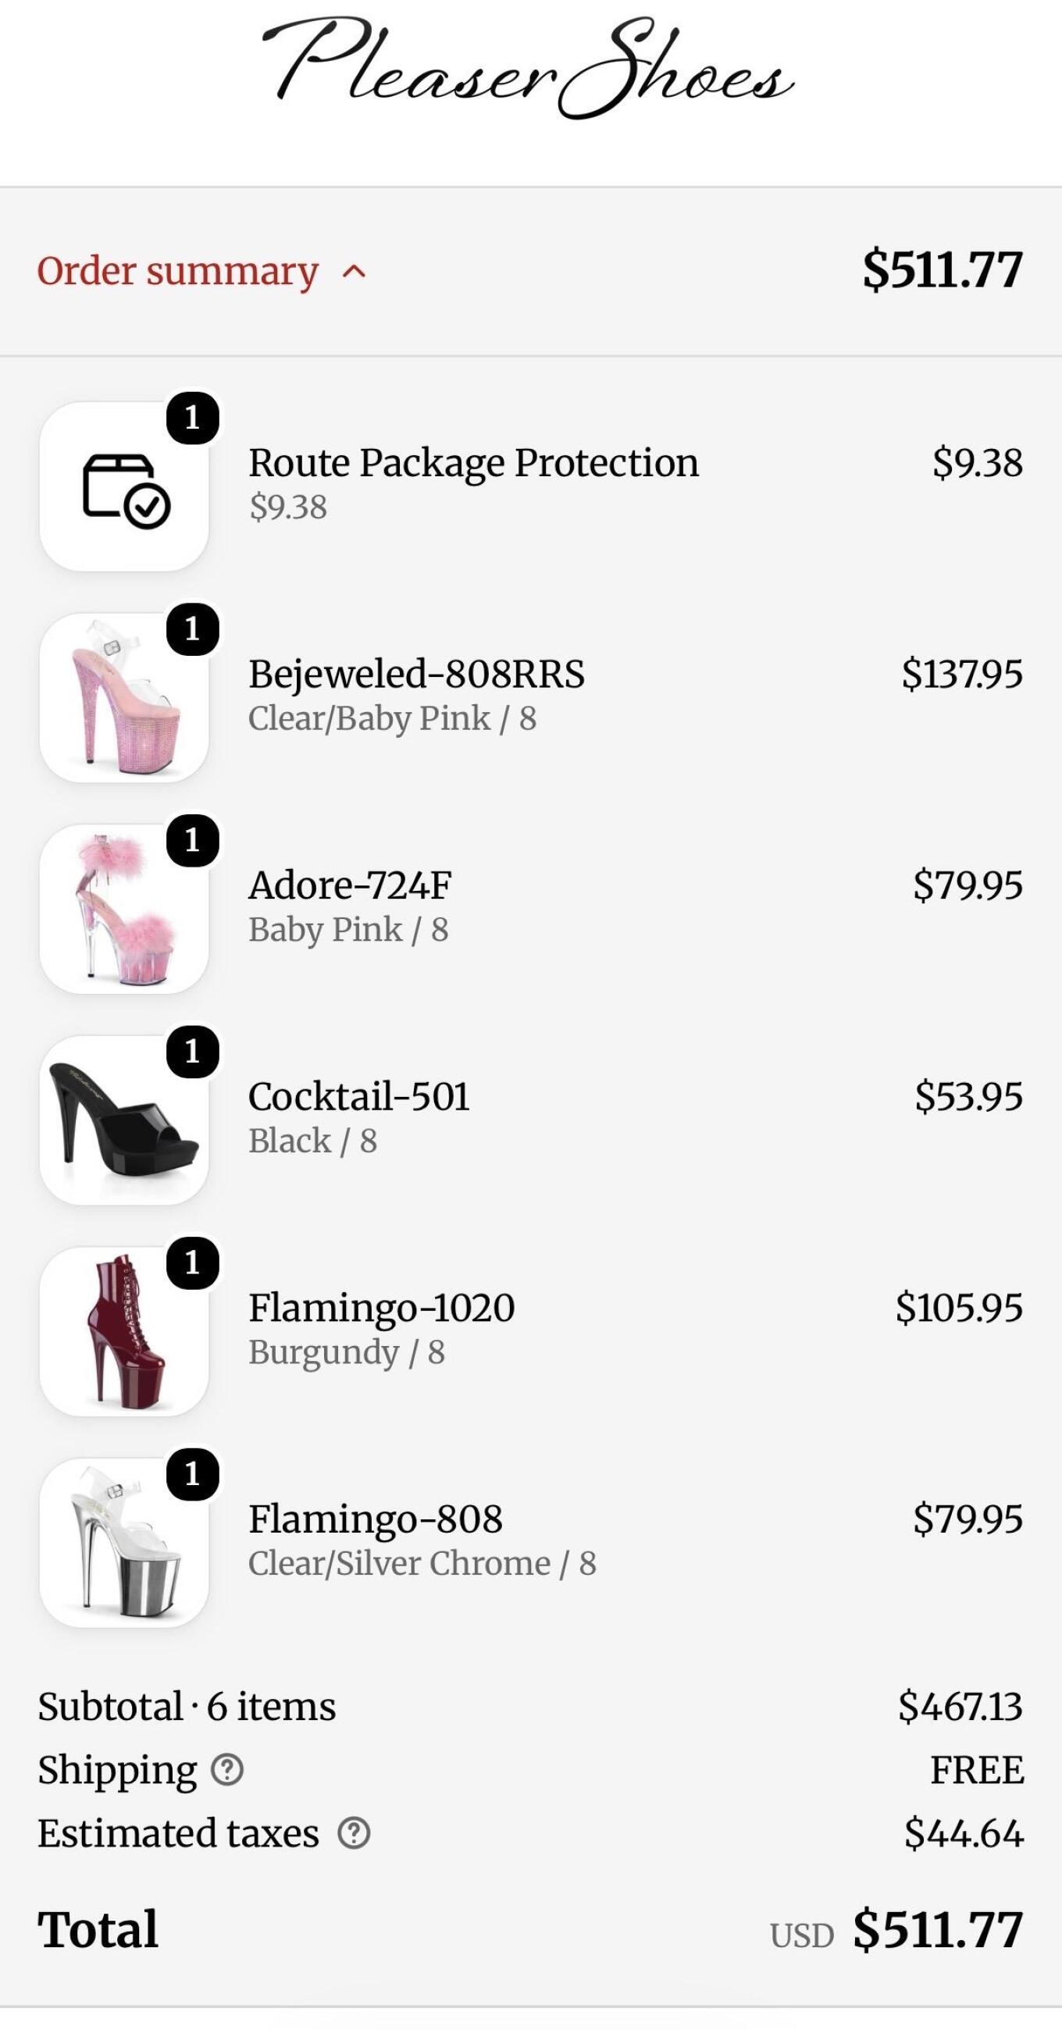This screenshot has height=2030, width=1062.
Task: View the Flamingo-808 silver chrome thumbnail
Action: coord(125,1542)
